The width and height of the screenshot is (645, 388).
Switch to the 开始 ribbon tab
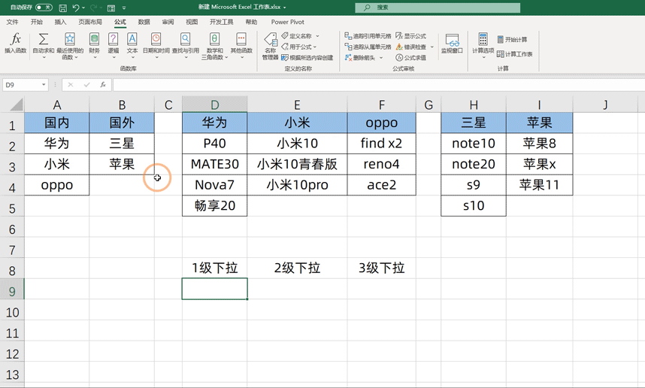[x=37, y=22]
